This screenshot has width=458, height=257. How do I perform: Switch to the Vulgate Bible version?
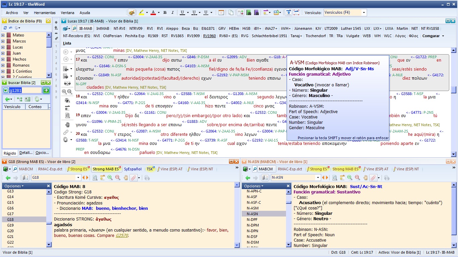pos(352,36)
